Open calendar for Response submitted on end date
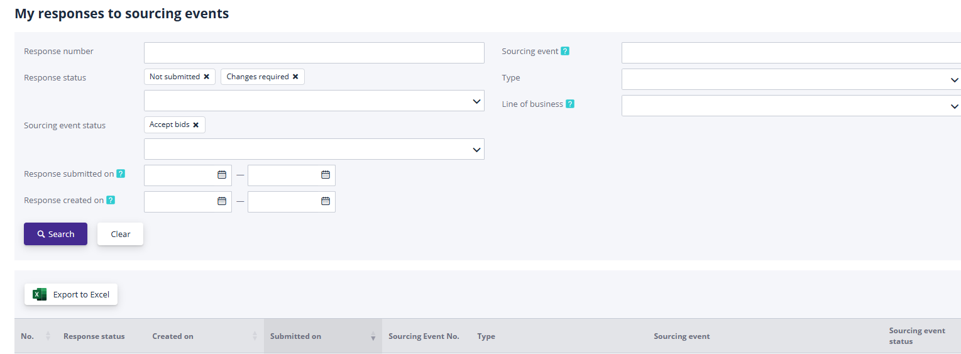Image resolution: width=961 pixels, height=354 pixels. (325, 175)
